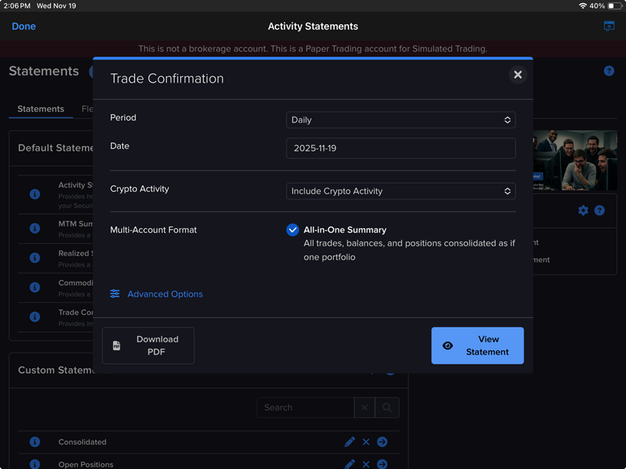Click the search magnifier in Custom Statements
The width and height of the screenshot is (626, 469).
pyautogui.click(x=387, y=407)
